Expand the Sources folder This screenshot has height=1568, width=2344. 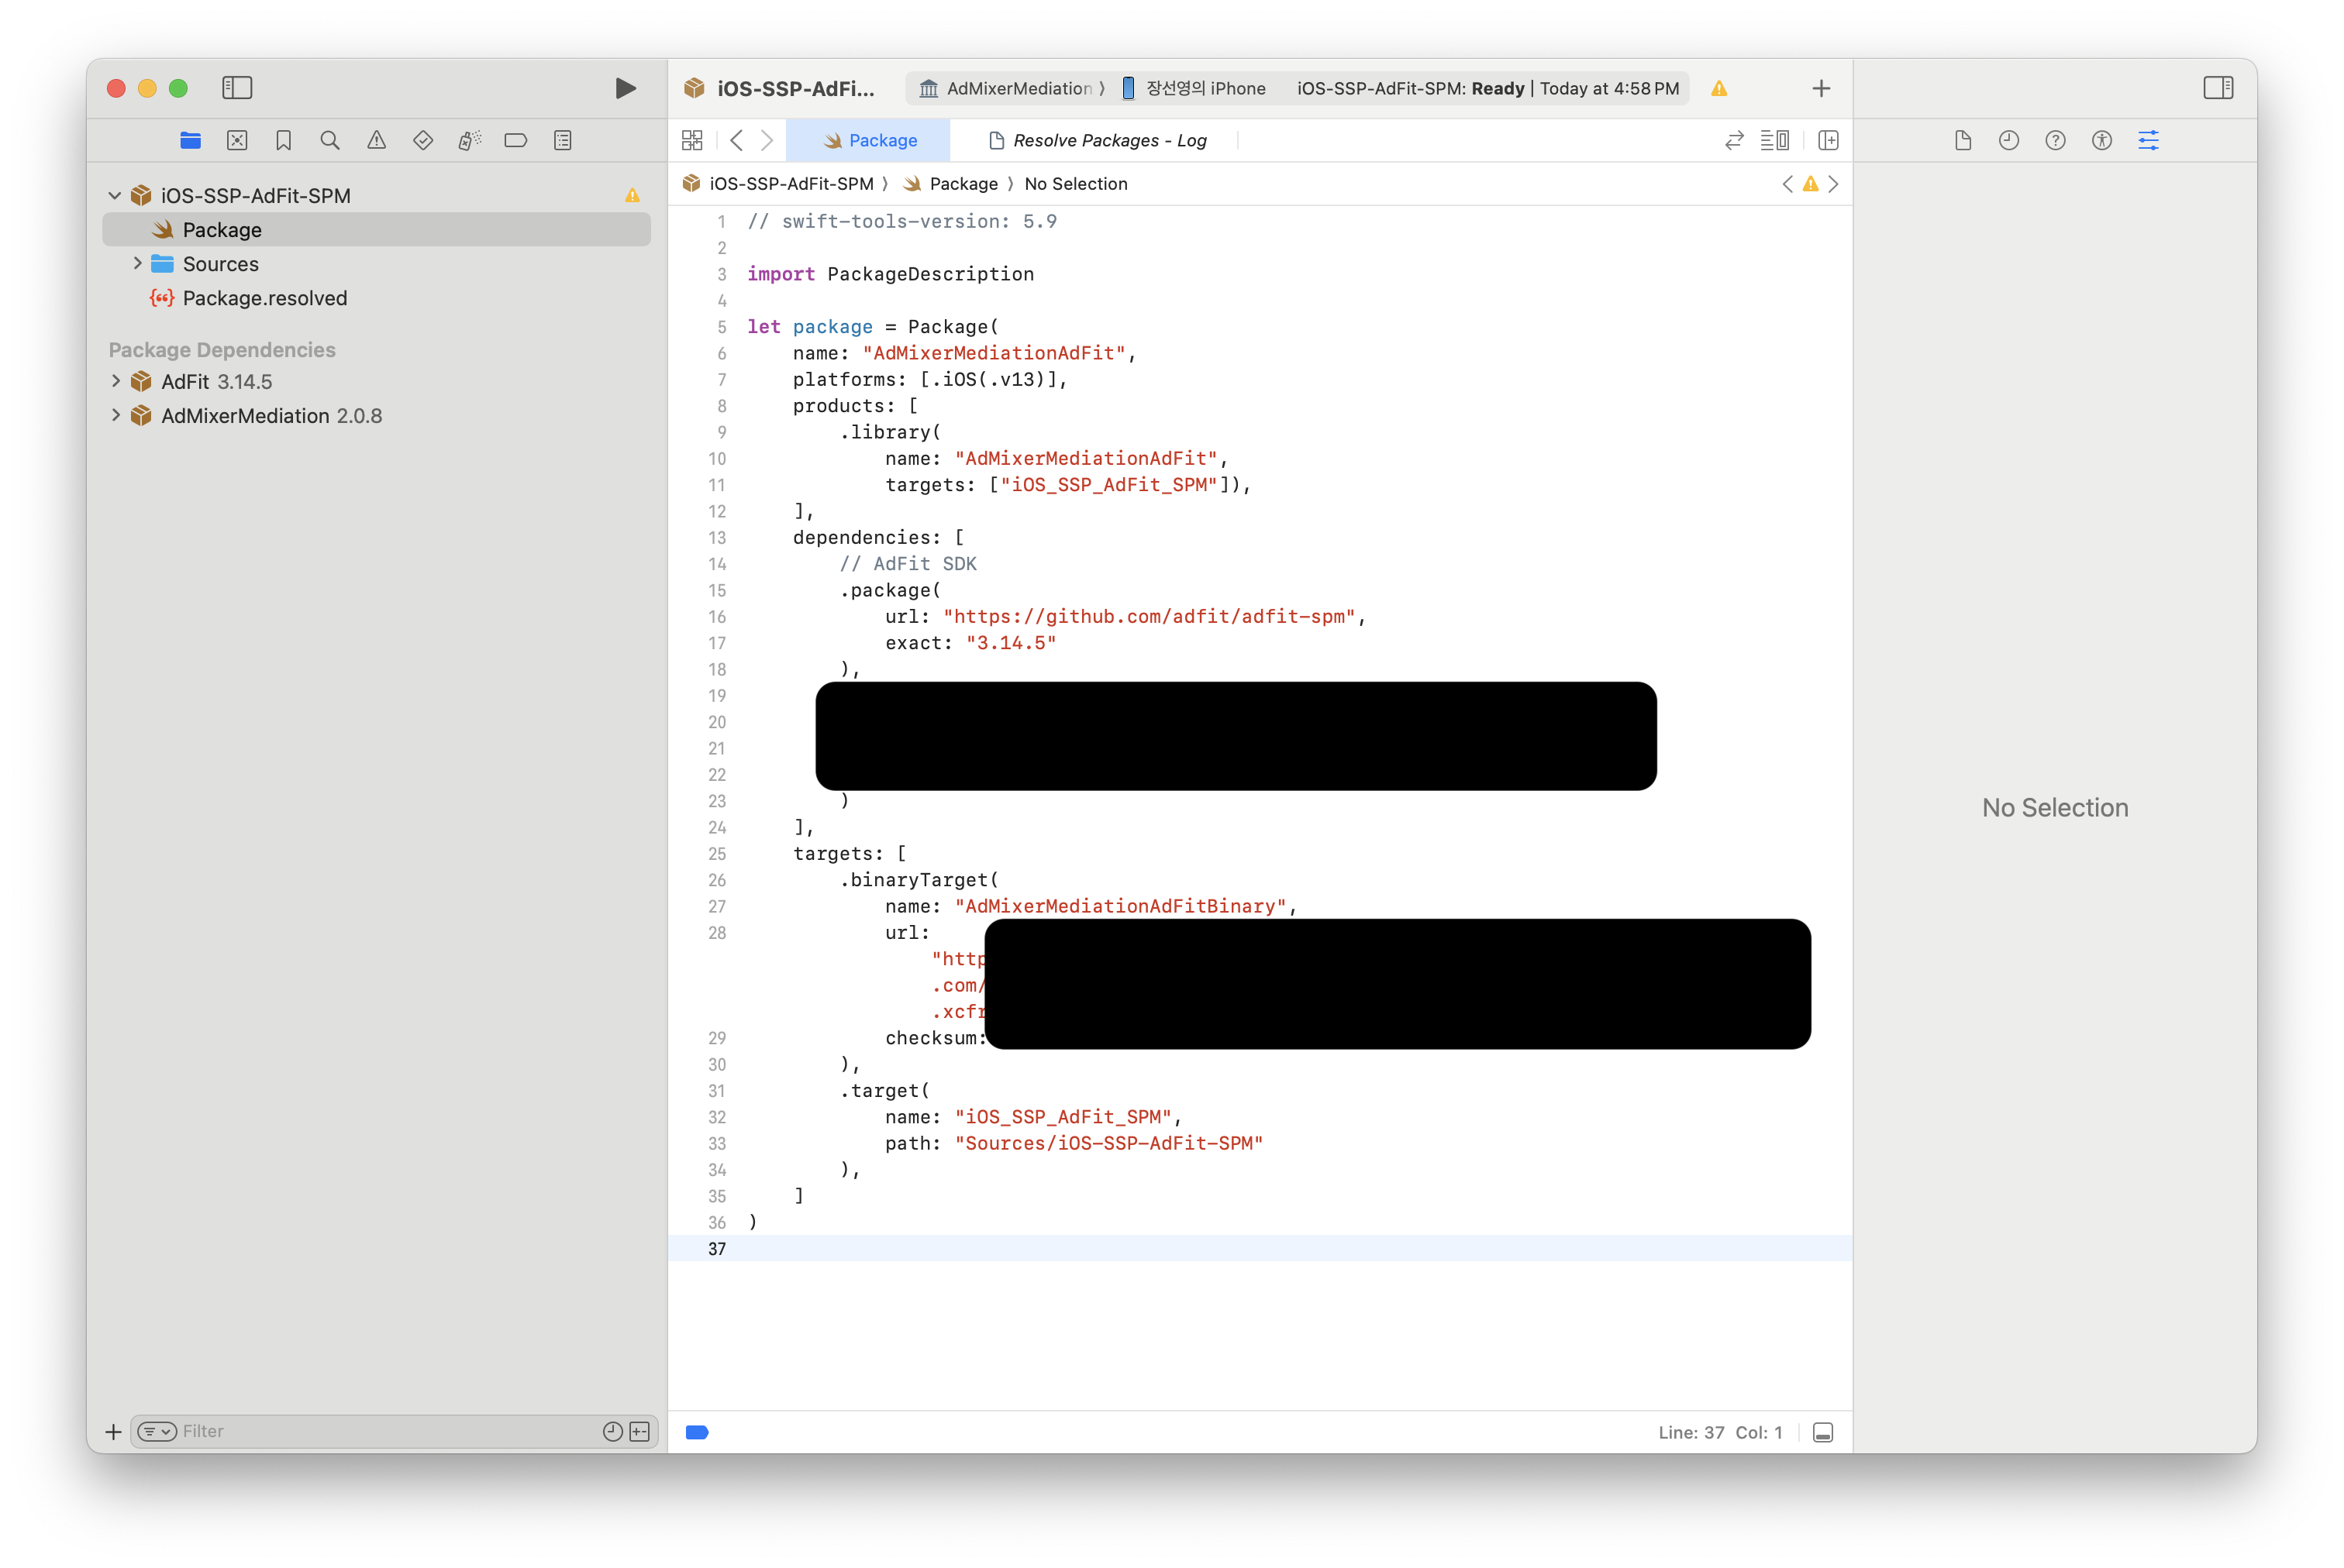click(138, 263)
